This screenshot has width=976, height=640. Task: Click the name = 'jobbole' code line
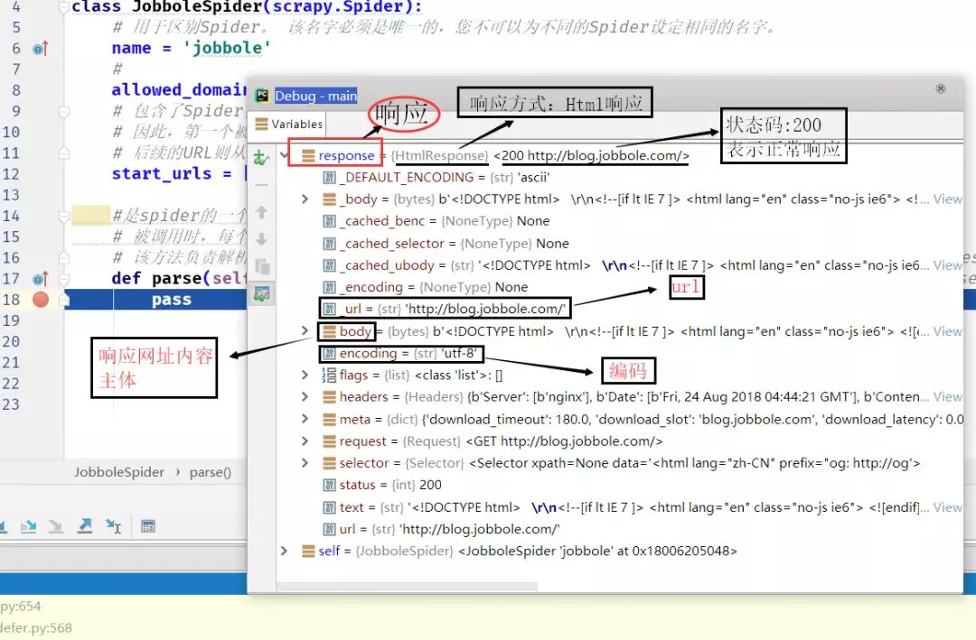coord(191,48)
